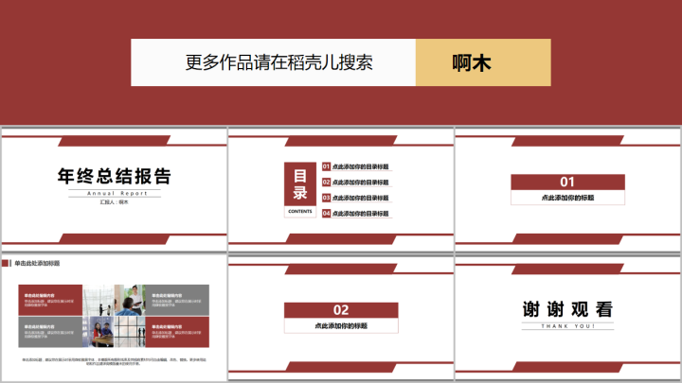
Task: Select the large red "01" section header bar
Action: point(567,182)
